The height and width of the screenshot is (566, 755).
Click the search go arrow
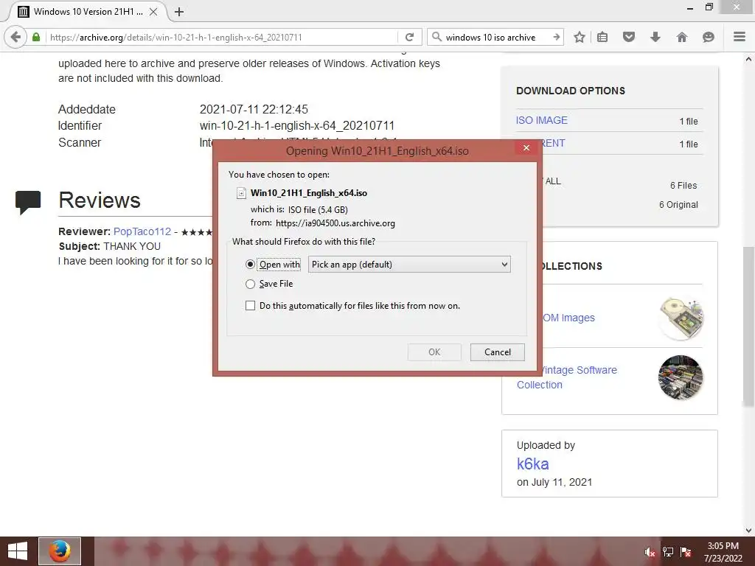tap(556, 37)
